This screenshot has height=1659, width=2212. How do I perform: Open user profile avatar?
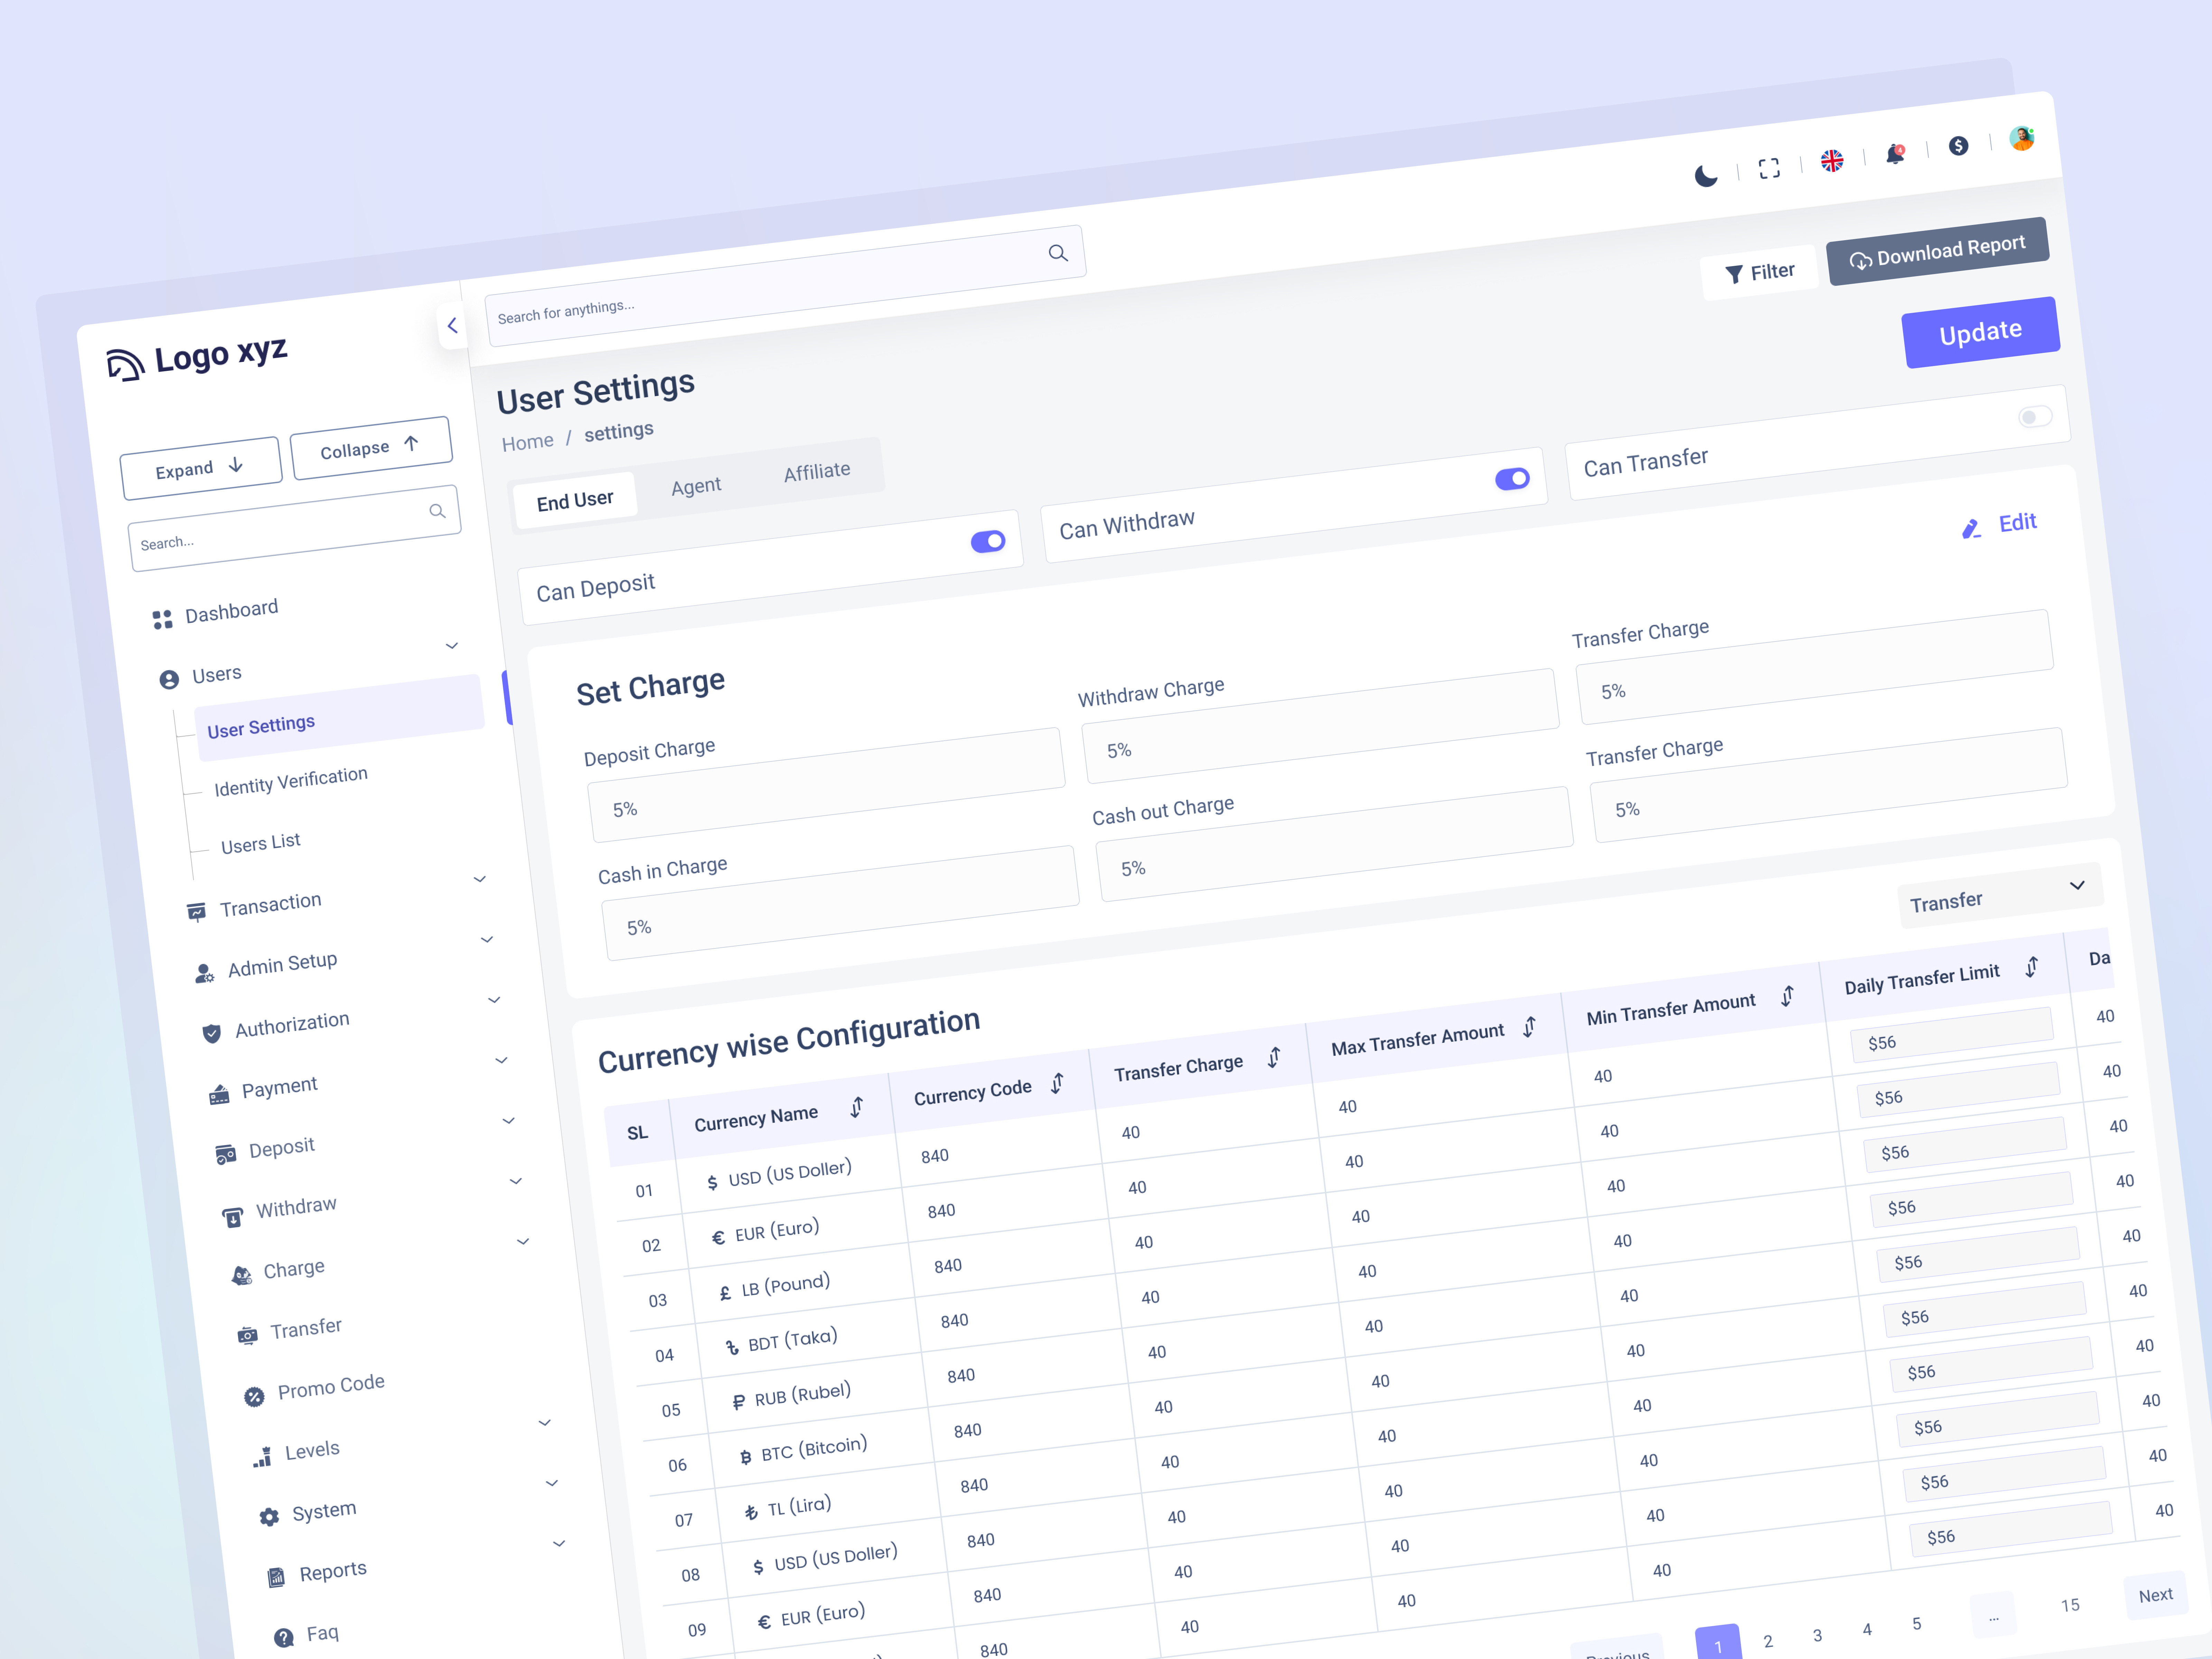click(2022, 138)
